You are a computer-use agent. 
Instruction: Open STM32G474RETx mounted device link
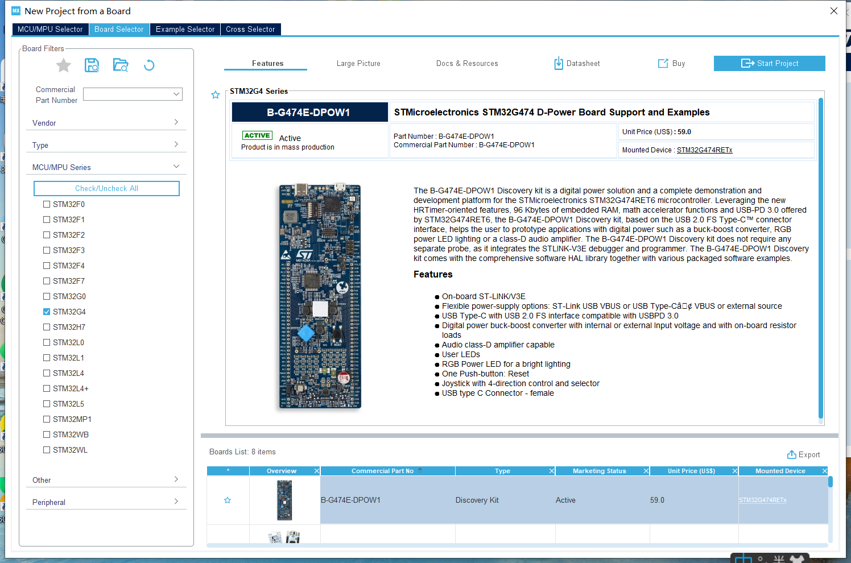(704, 150)
